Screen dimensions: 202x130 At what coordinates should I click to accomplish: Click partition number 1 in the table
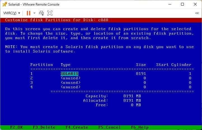(32, 74)
